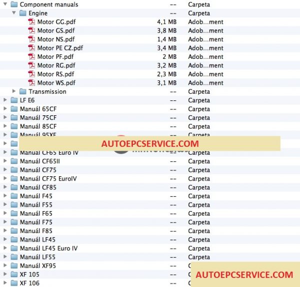Expand the XF 105 folder
The image size is (300, 287).
tap(5, 274)
